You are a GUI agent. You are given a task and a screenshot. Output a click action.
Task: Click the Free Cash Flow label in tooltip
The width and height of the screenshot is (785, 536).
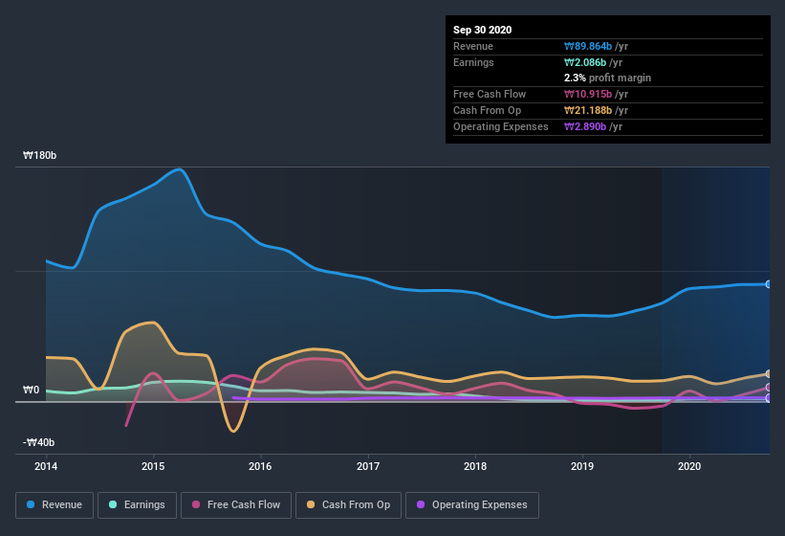490,94
